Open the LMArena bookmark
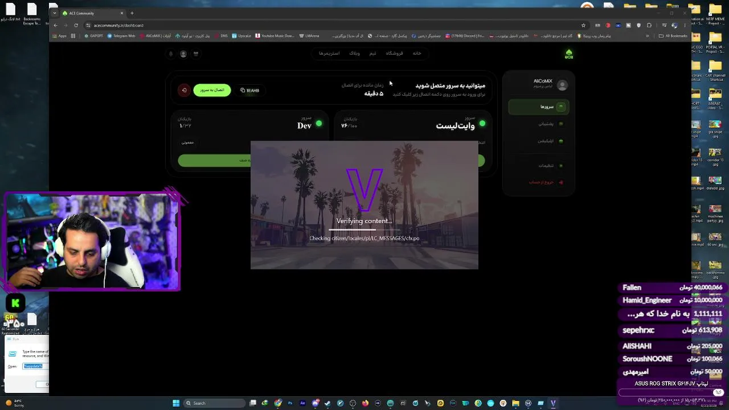Screen dimensions: 729x410 point(309,36)
